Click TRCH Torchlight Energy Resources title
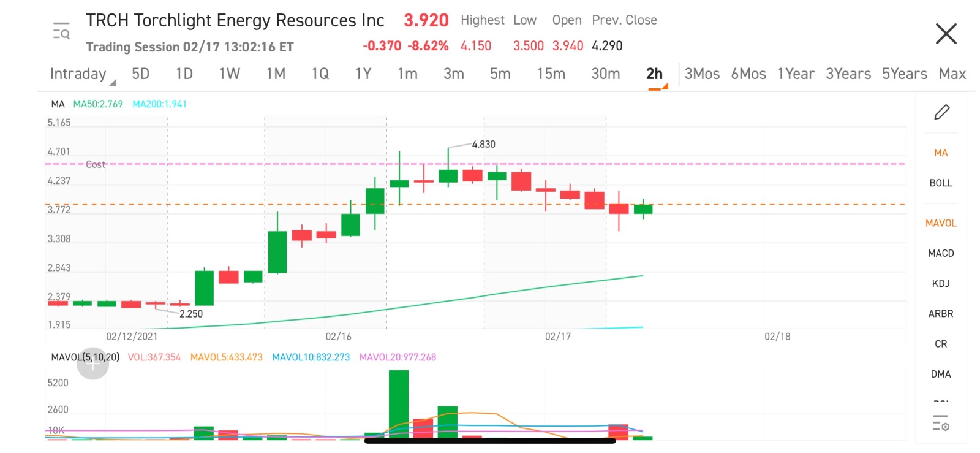 (x=235, y=20)
